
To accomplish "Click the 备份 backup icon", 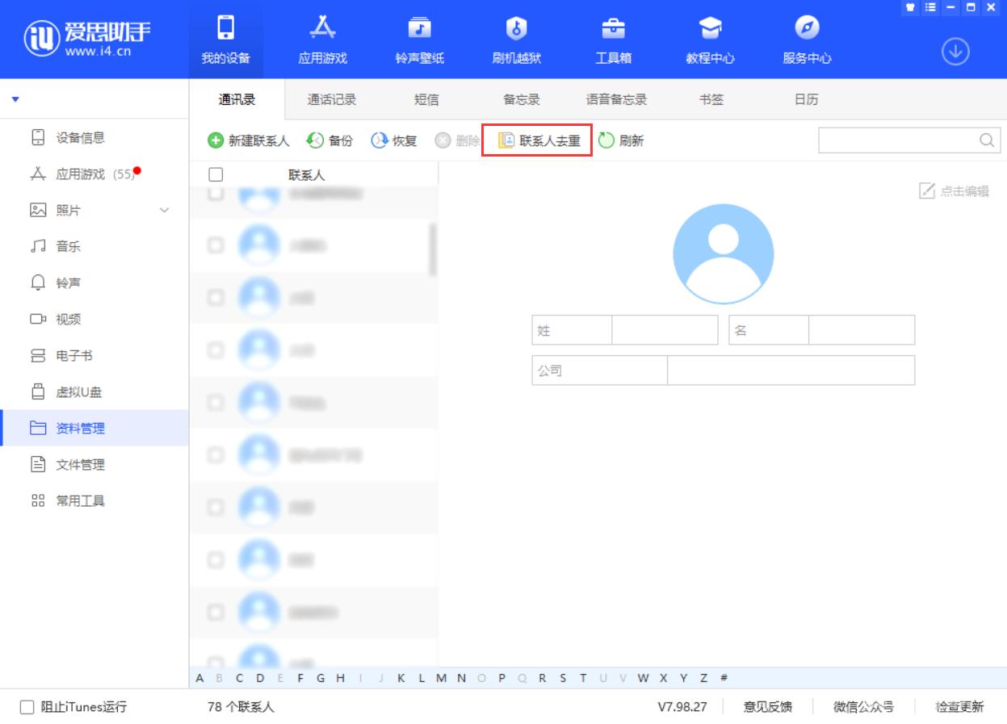I will pyautogui.click(x=315, y=140).
